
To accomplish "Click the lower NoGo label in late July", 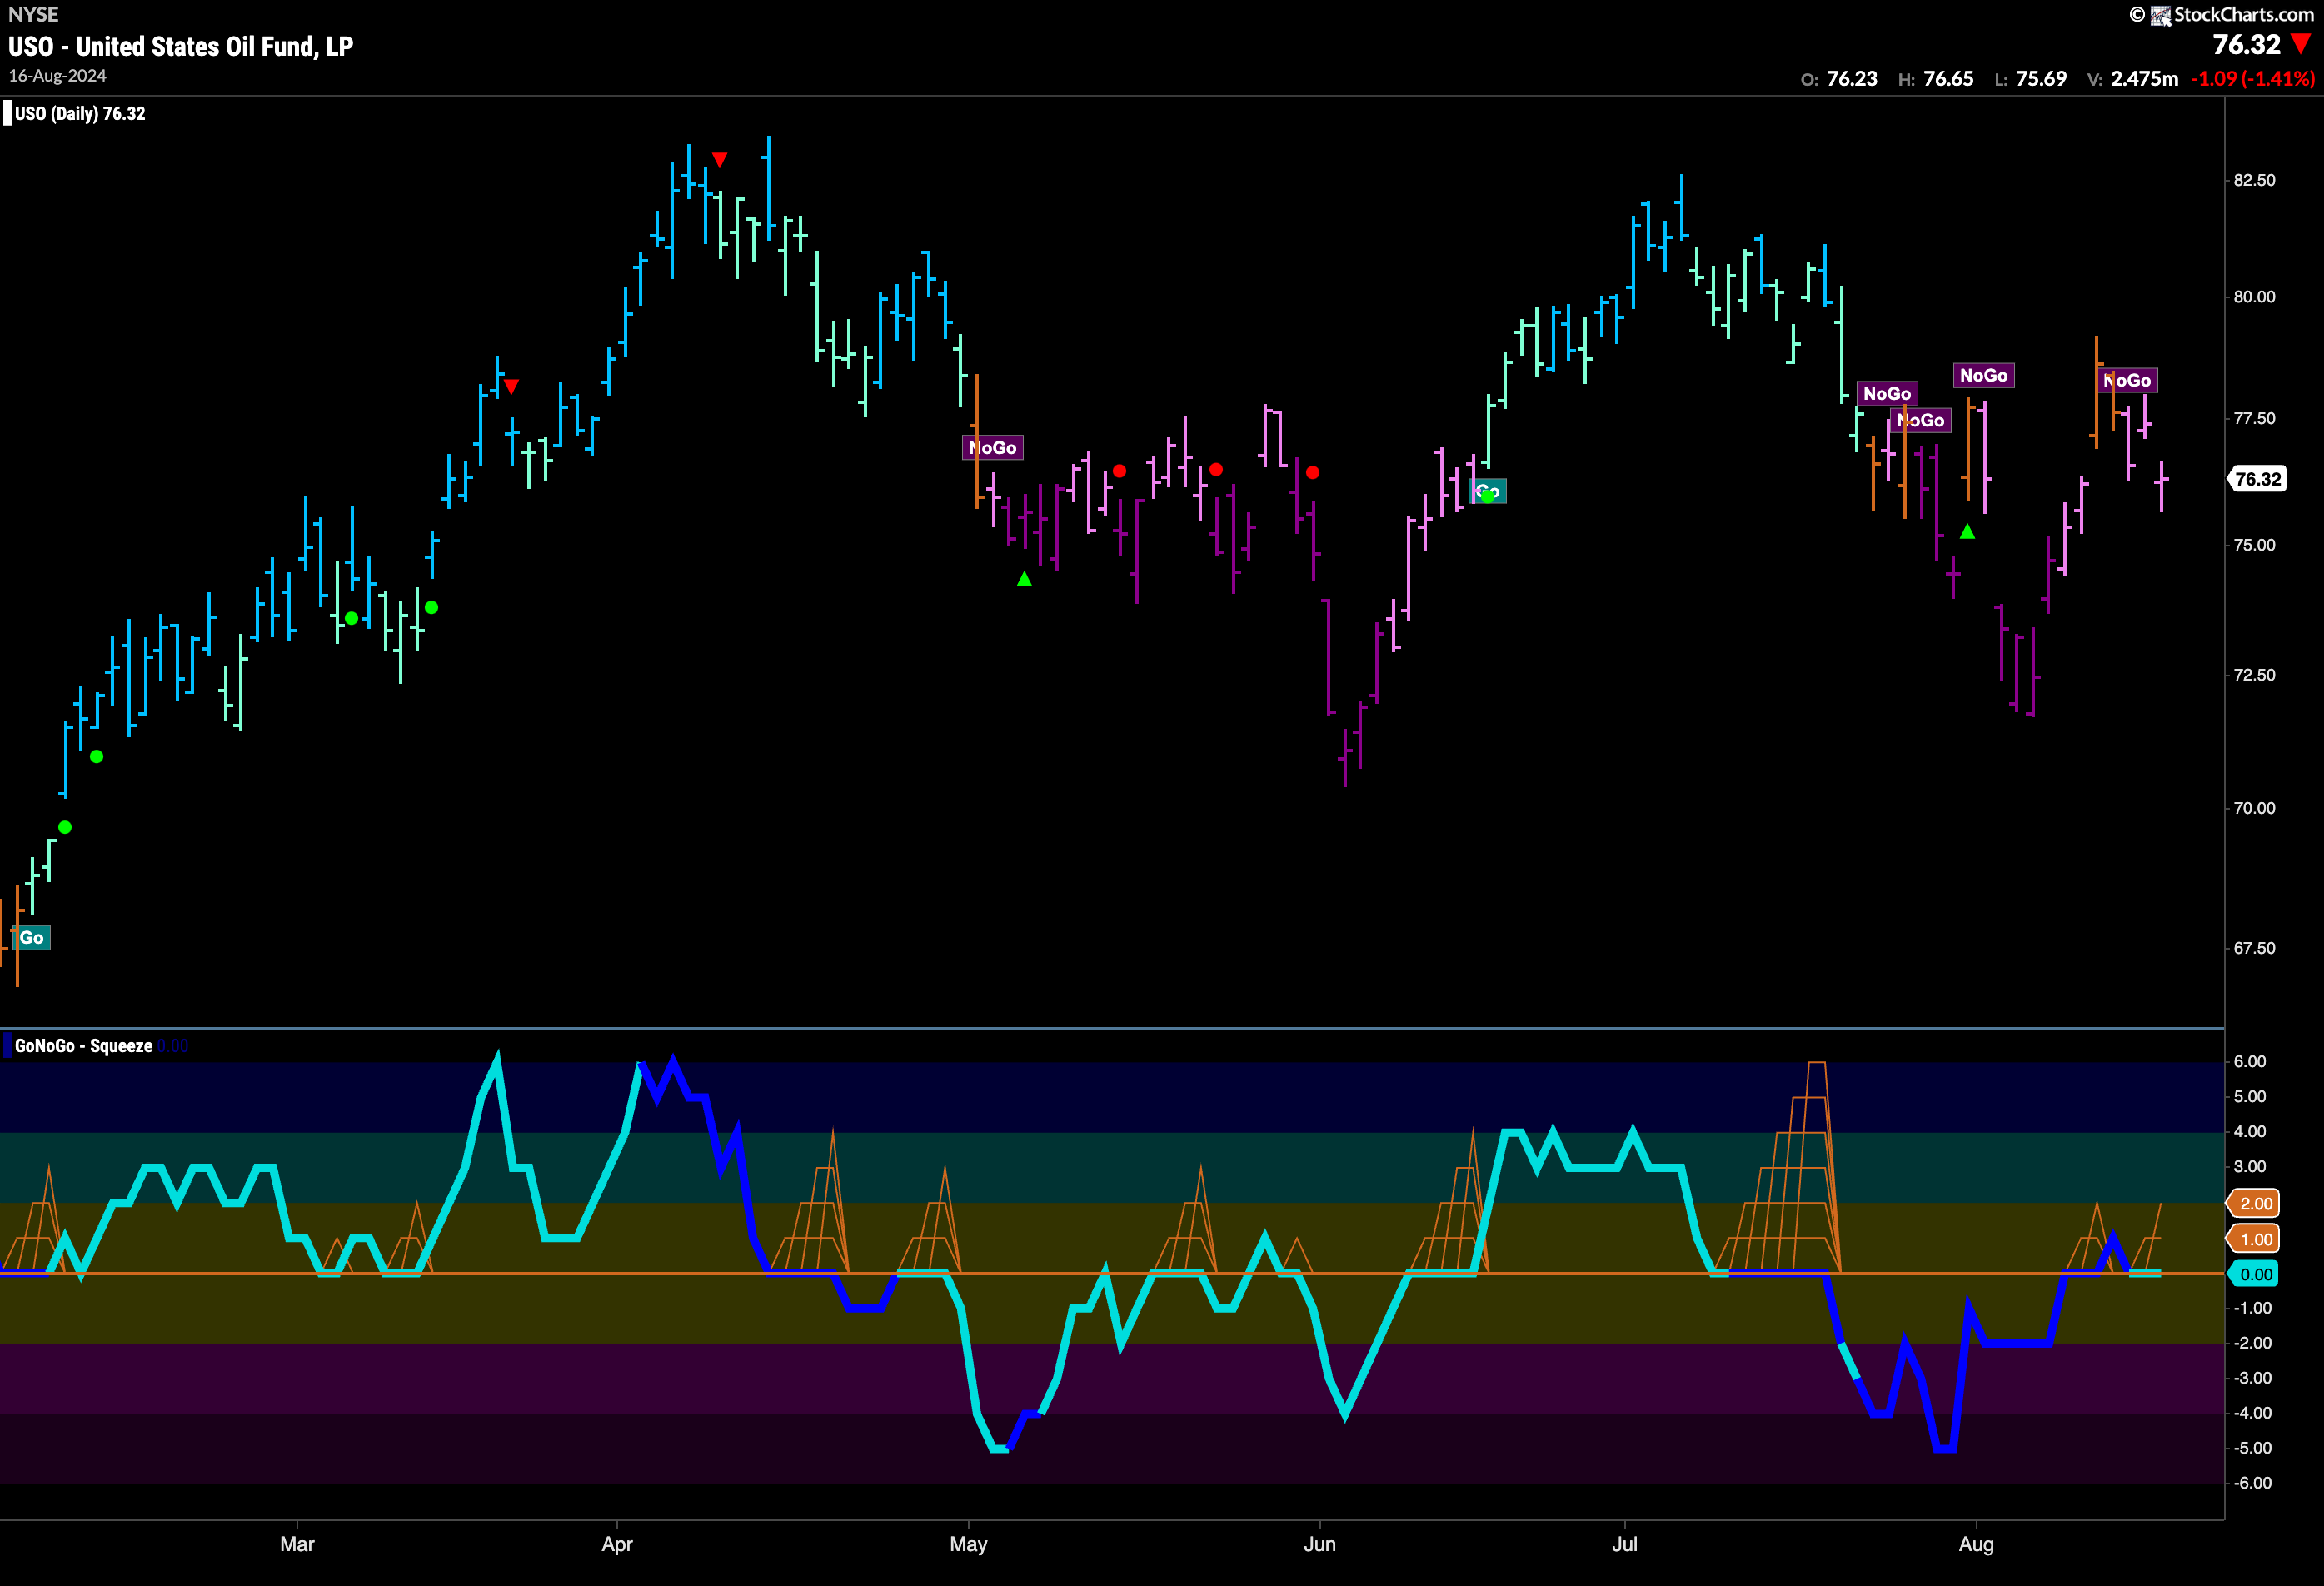I will 1921,421.
